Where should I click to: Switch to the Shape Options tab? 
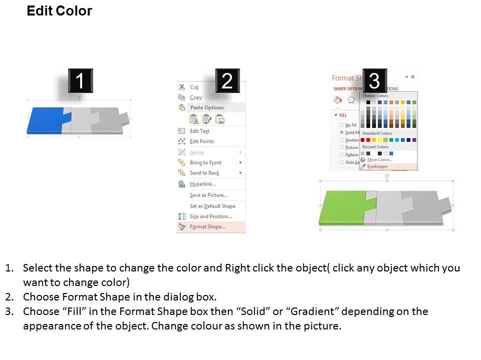[x=347, y=89]
